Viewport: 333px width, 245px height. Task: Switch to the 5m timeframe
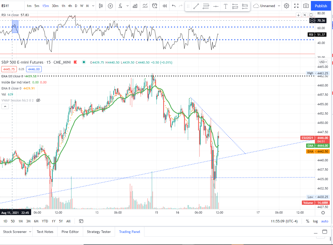(37, 6)
